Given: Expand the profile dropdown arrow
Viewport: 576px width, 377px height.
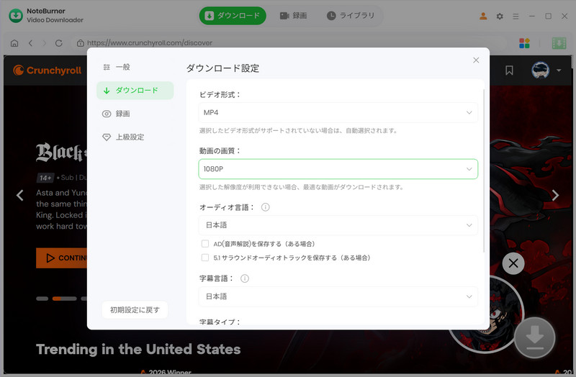Looking at the screenshot, I should tap(559, 70).
